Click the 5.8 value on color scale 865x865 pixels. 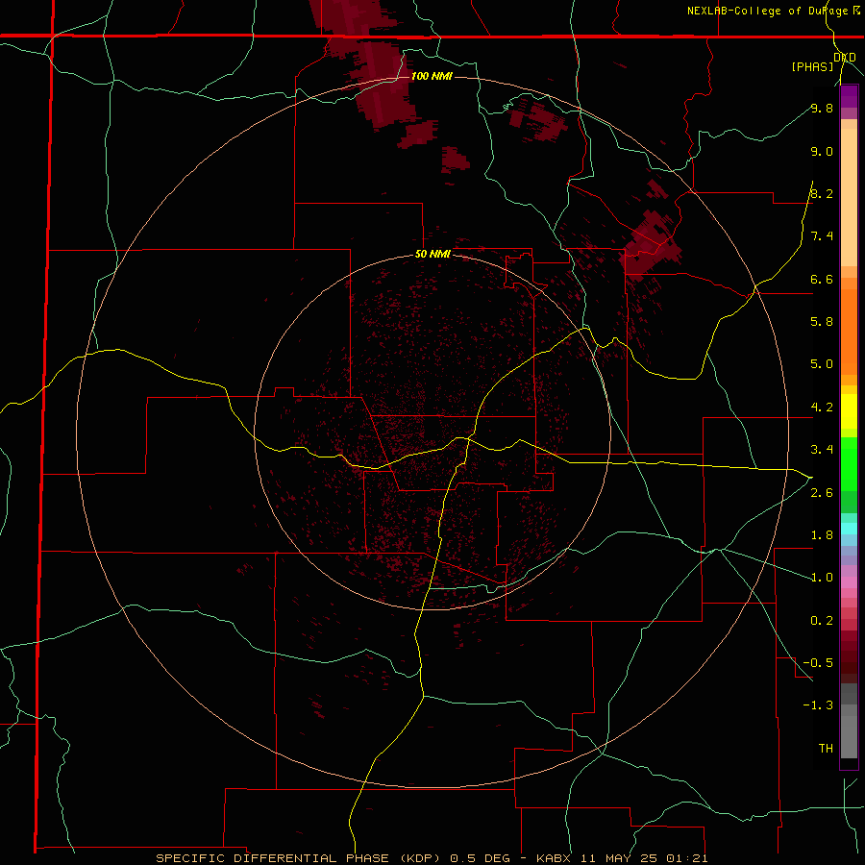coord(822,322)
